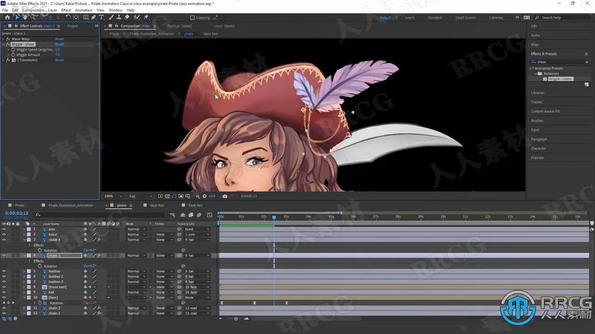Viewport: 595px width, 334px height.
Task: Select the Zoom magnifier tool
Action: (x=33, y=17)
